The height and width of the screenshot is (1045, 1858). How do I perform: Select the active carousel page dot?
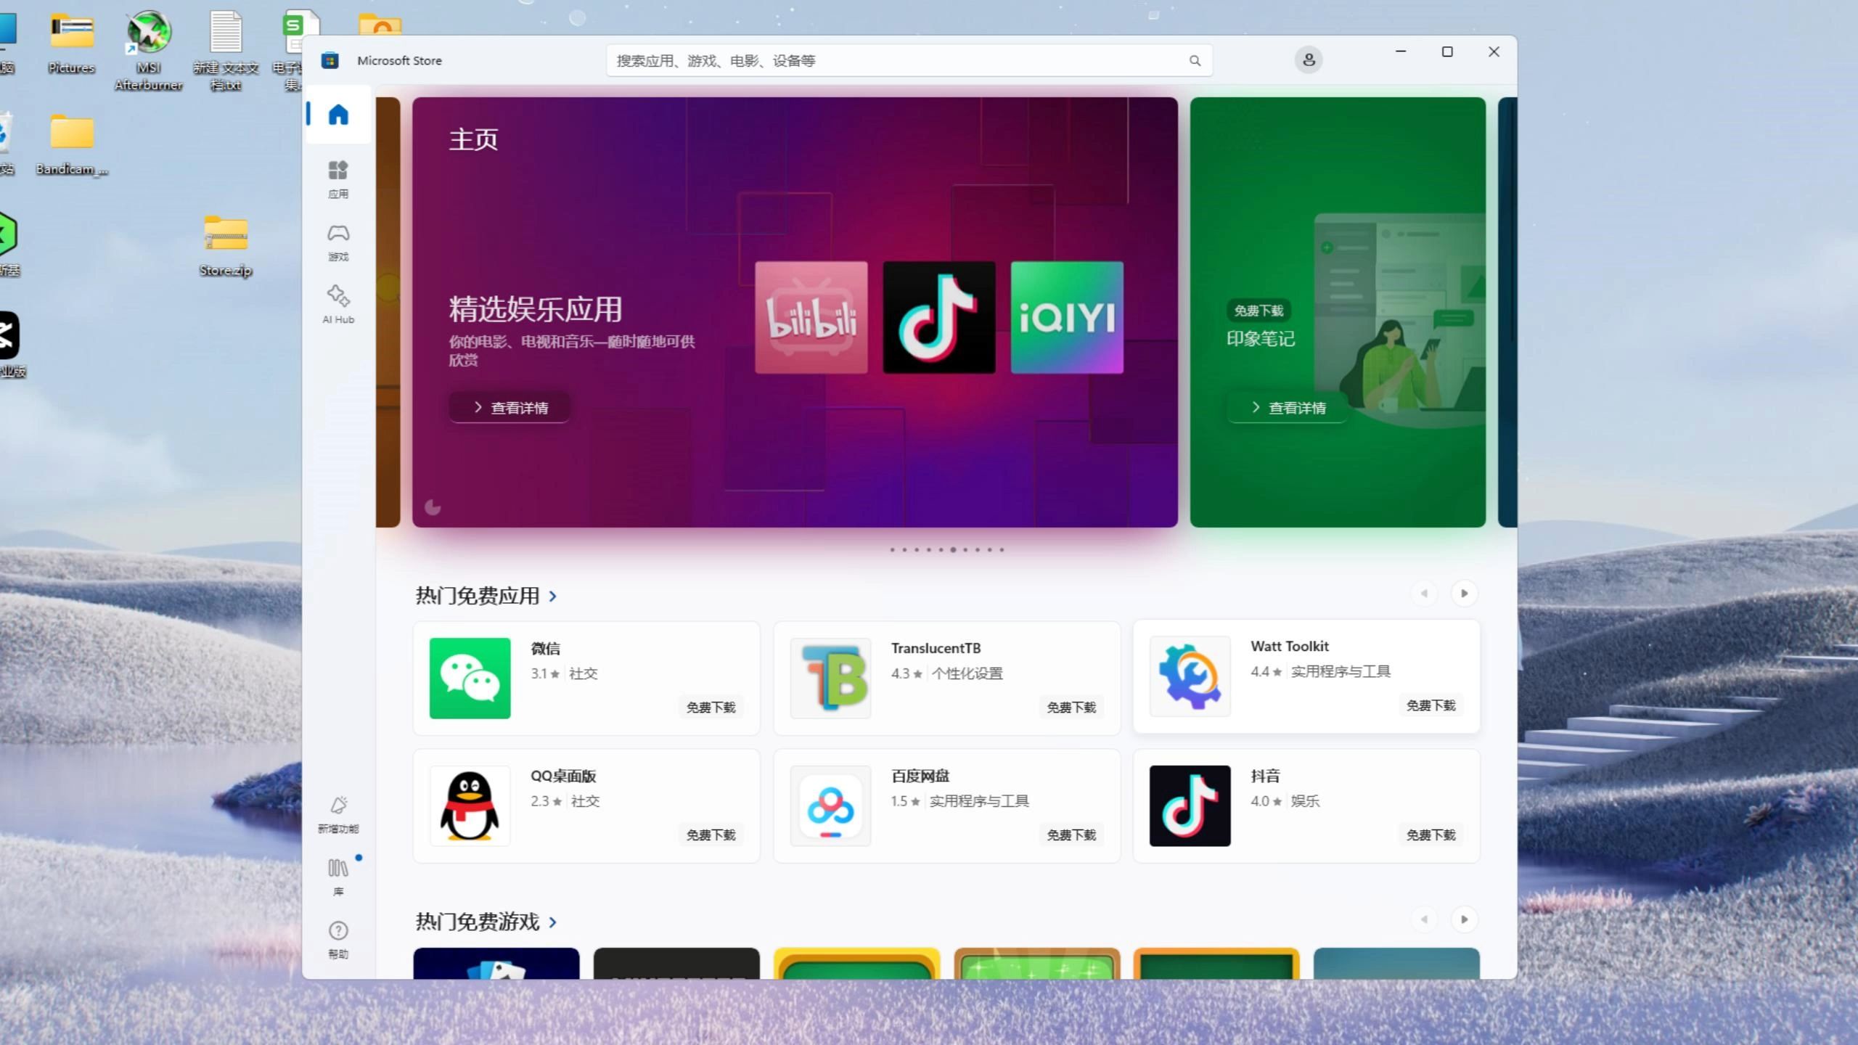(x=953, y=550)
